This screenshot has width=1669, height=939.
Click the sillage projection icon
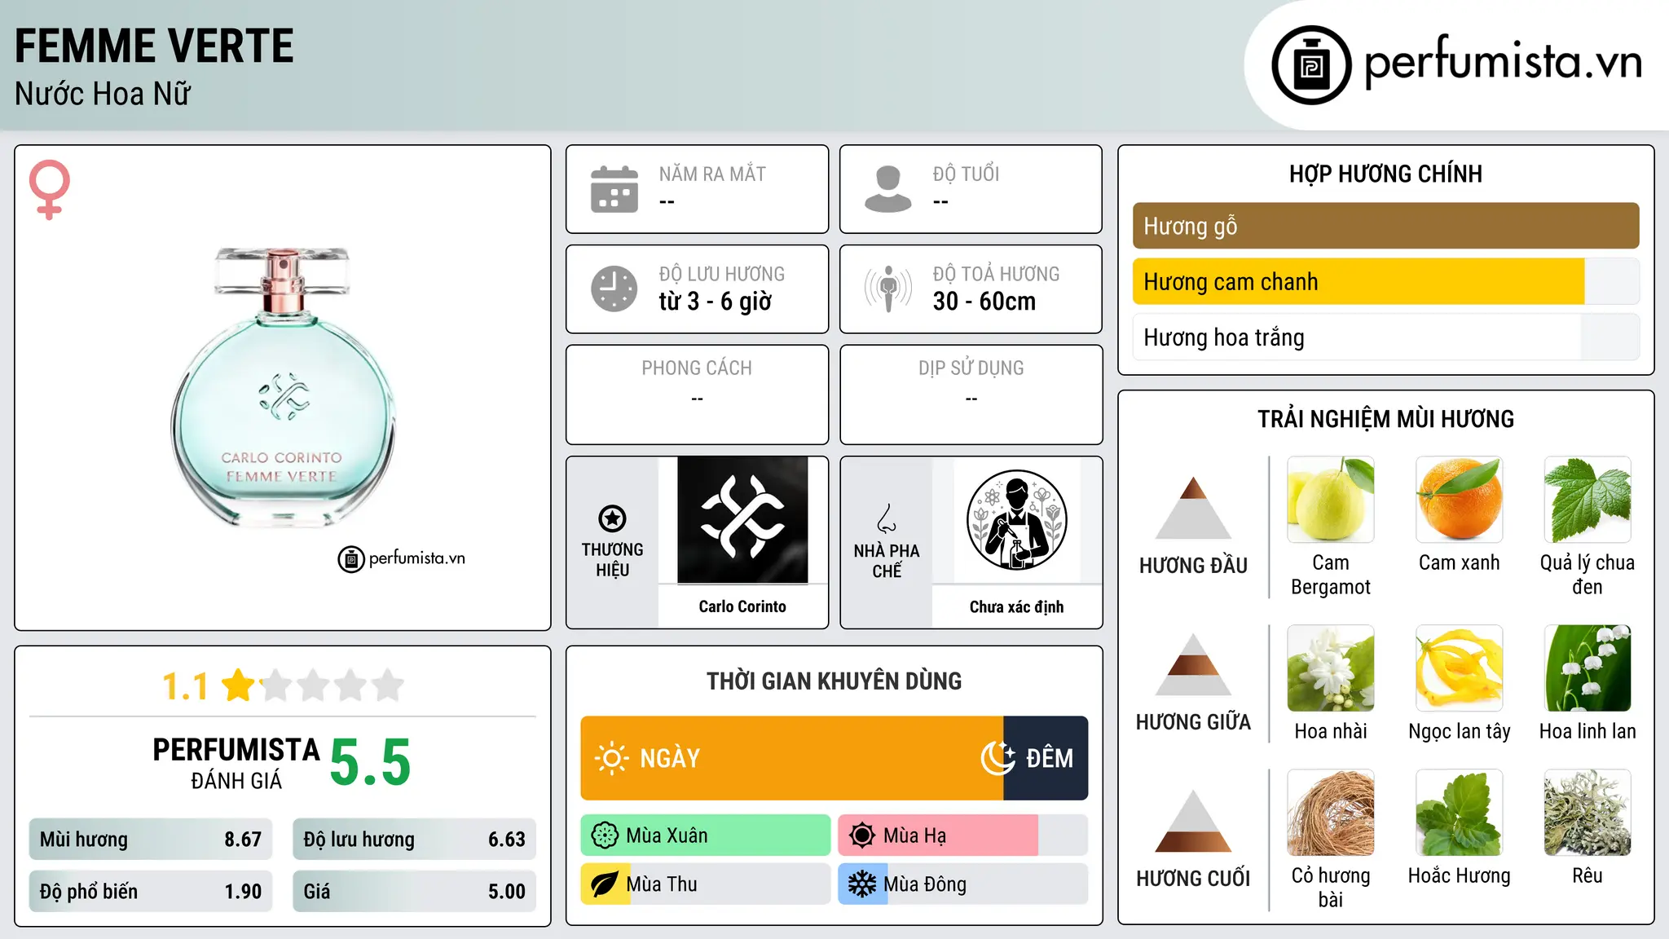(887, 289)
